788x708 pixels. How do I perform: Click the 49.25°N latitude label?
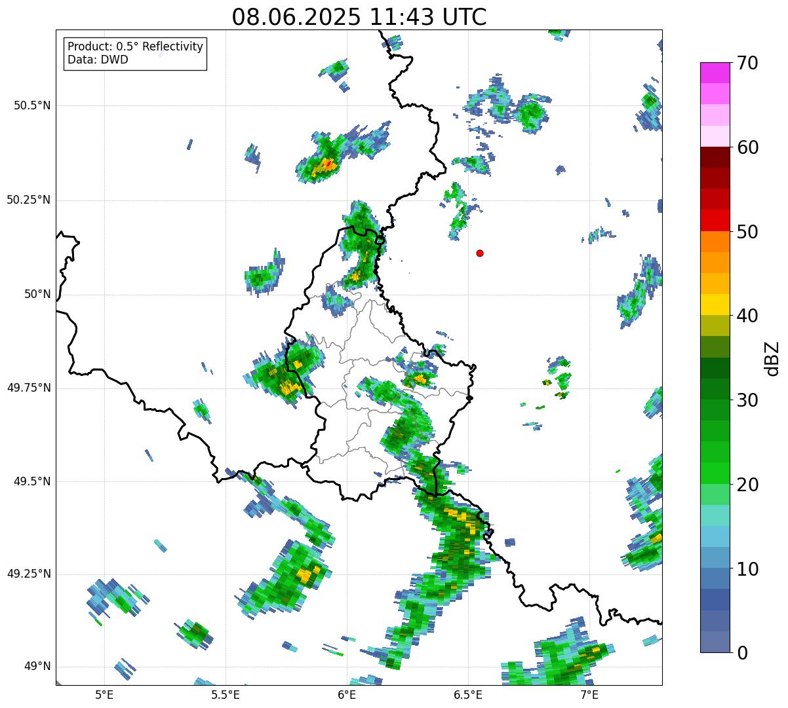point(28,574)
